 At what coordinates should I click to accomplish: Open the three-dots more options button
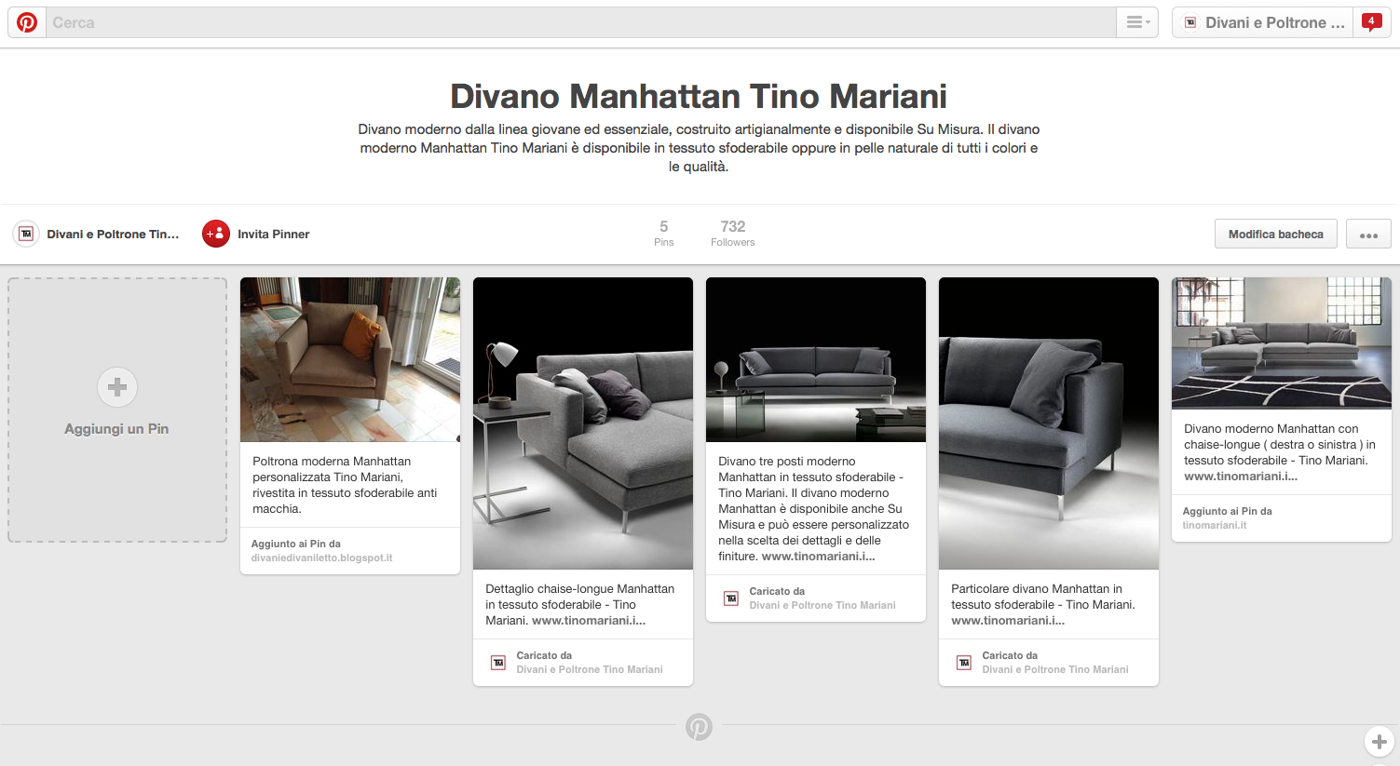pos(1368,235)
